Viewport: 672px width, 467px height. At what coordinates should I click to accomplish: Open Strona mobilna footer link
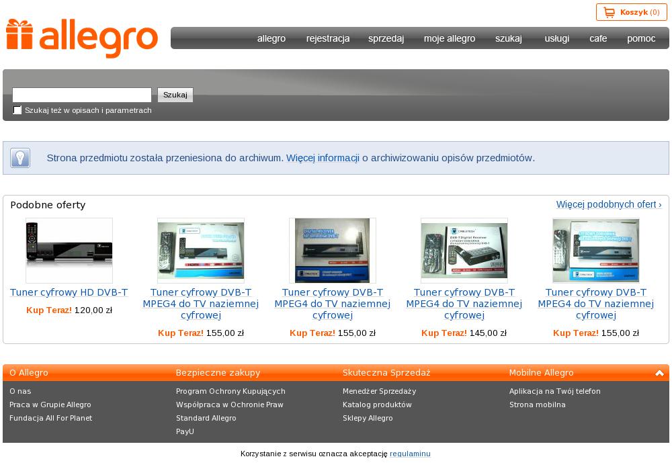tap(538, 405)
